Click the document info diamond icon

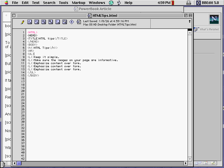click(72, 22)
